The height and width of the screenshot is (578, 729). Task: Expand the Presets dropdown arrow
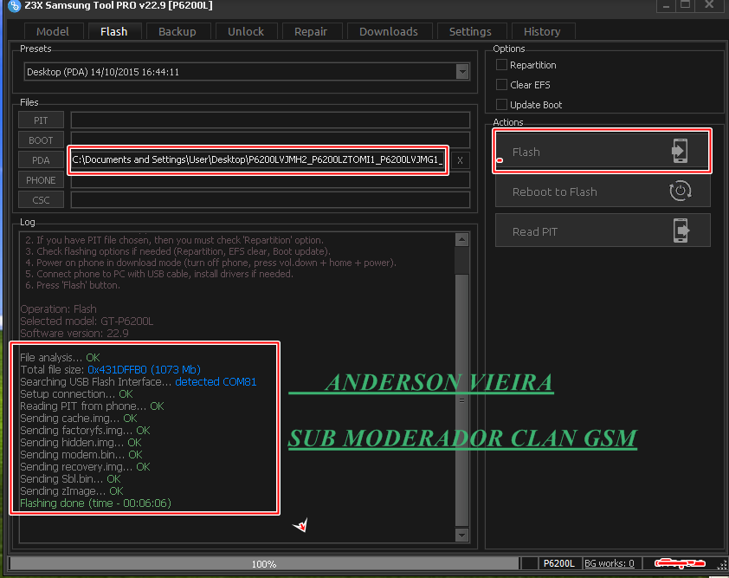tap(462, 72)
